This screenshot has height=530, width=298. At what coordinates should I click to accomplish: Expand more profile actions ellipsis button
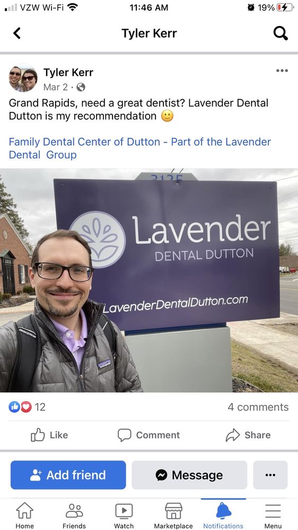tap(270, 475)
